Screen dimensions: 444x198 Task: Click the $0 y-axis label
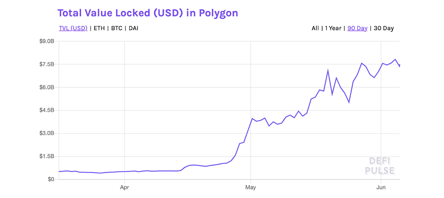tap(51, 179)
